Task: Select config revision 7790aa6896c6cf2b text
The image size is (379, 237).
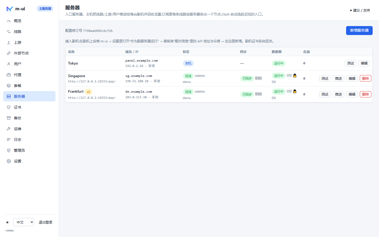Action: pyautogui.click(x=98, y=31)
